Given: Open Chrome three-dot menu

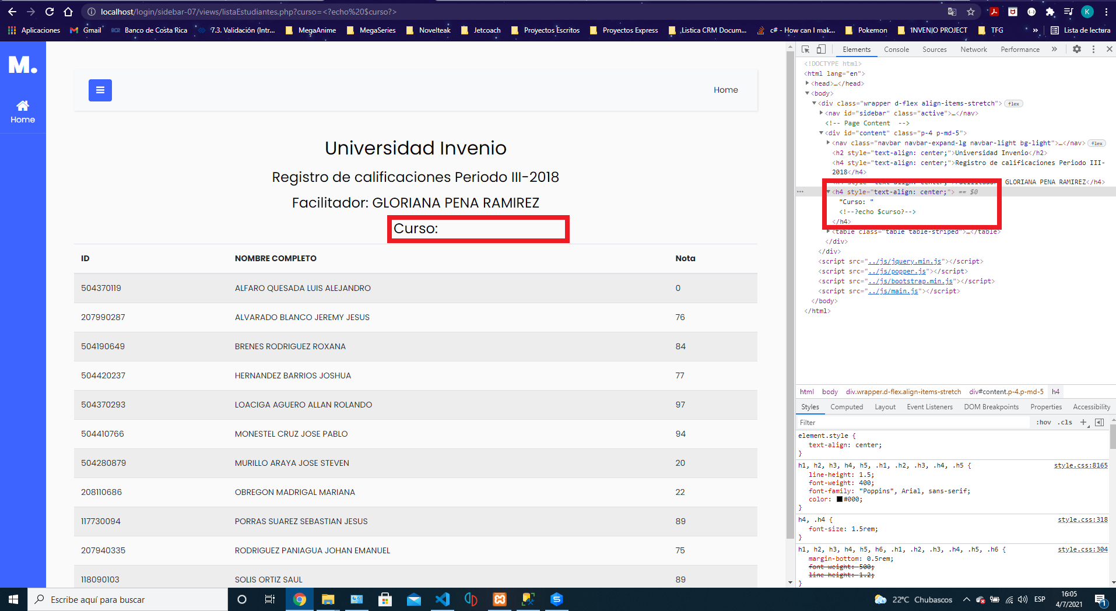Looking at the screenshot, I should point(1106,12).
